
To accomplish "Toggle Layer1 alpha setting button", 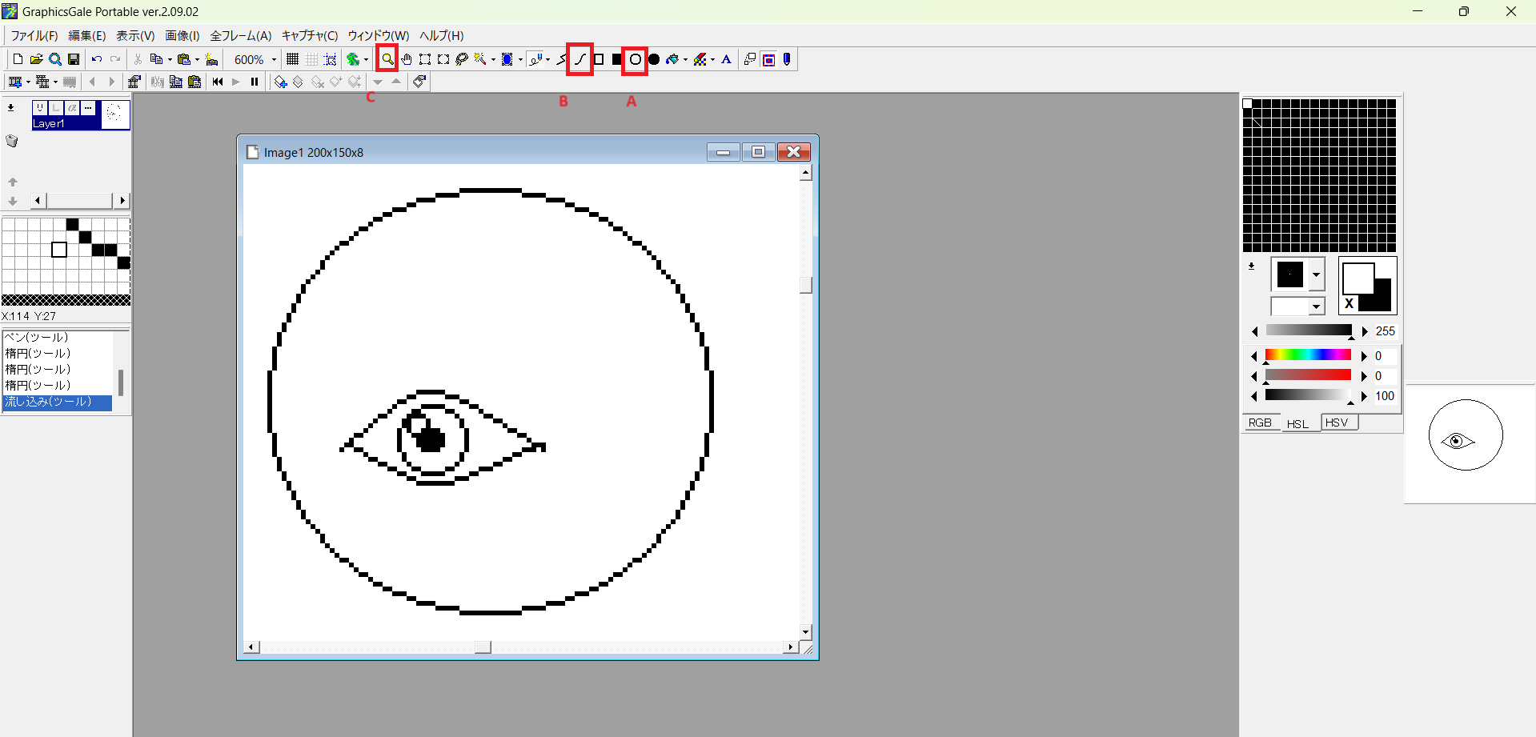I will tap(72, 107).
